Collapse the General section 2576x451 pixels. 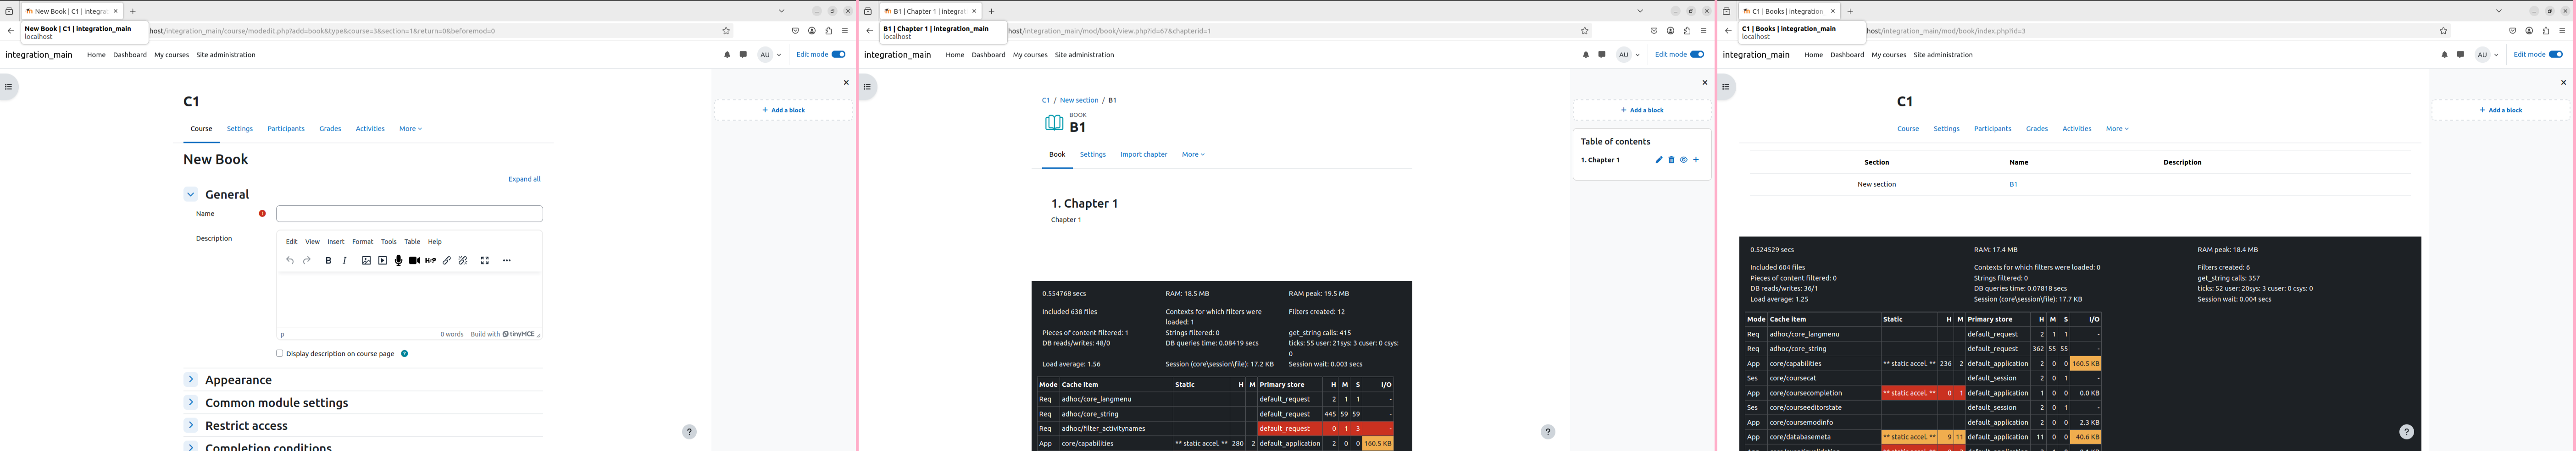[x=190, y=194]
